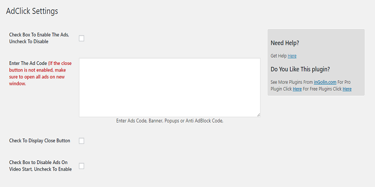Image resolution: width=375 pixels, height=187 pixels.
Task: Open the Get Help 'Here' link
Action: [292, 56]
